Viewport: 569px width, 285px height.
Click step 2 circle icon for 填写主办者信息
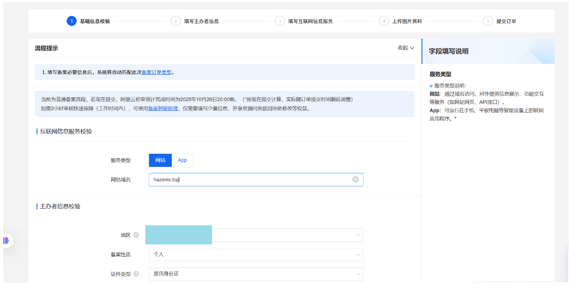pyautogui.click(x=175, y=21)
